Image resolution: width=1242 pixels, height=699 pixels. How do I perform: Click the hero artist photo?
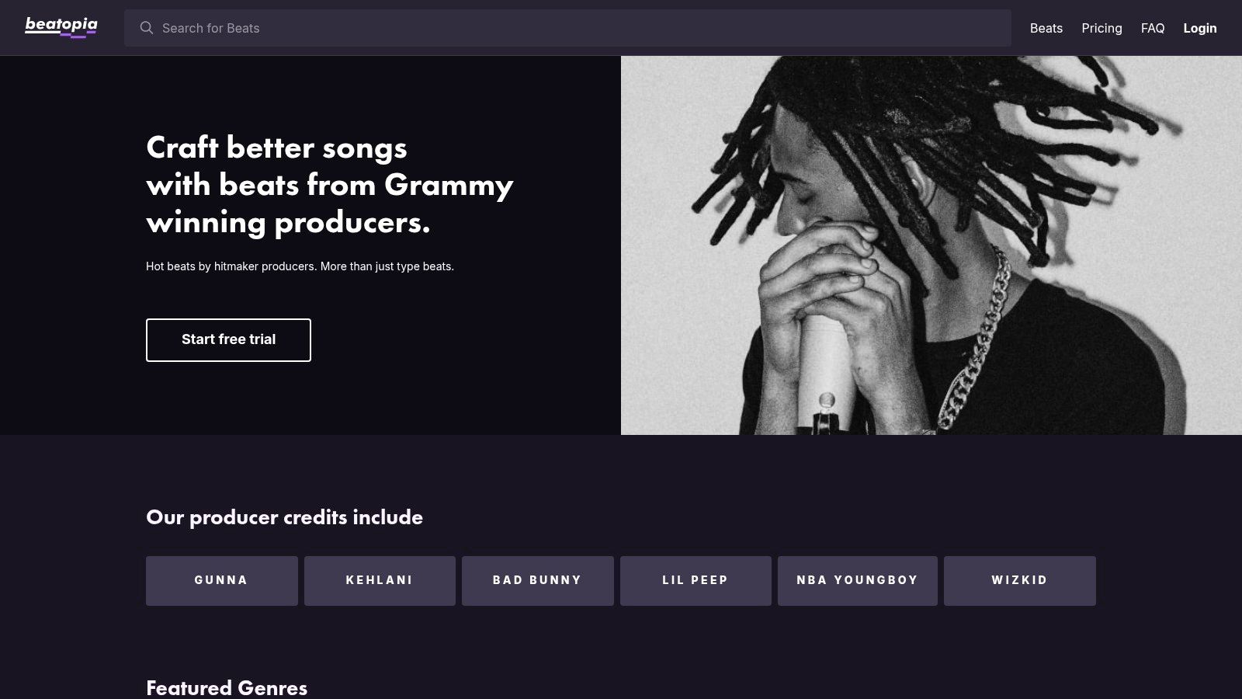tap(931, 245)
